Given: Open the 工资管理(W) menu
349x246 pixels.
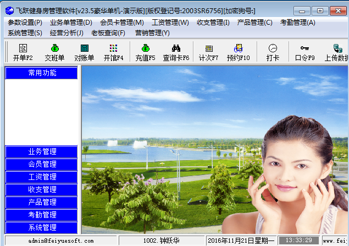Looking at the screenshot, I should 170,23.
